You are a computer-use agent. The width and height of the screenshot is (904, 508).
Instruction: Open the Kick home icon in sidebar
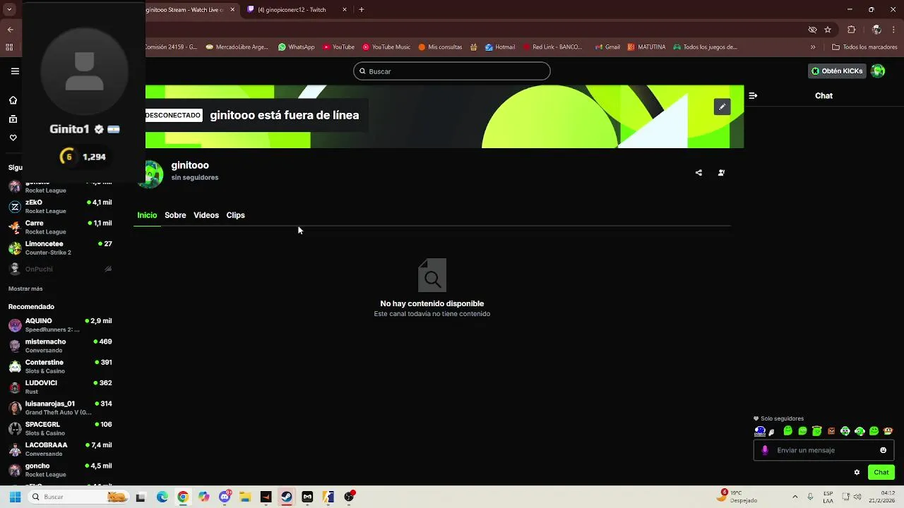(13, 100)
